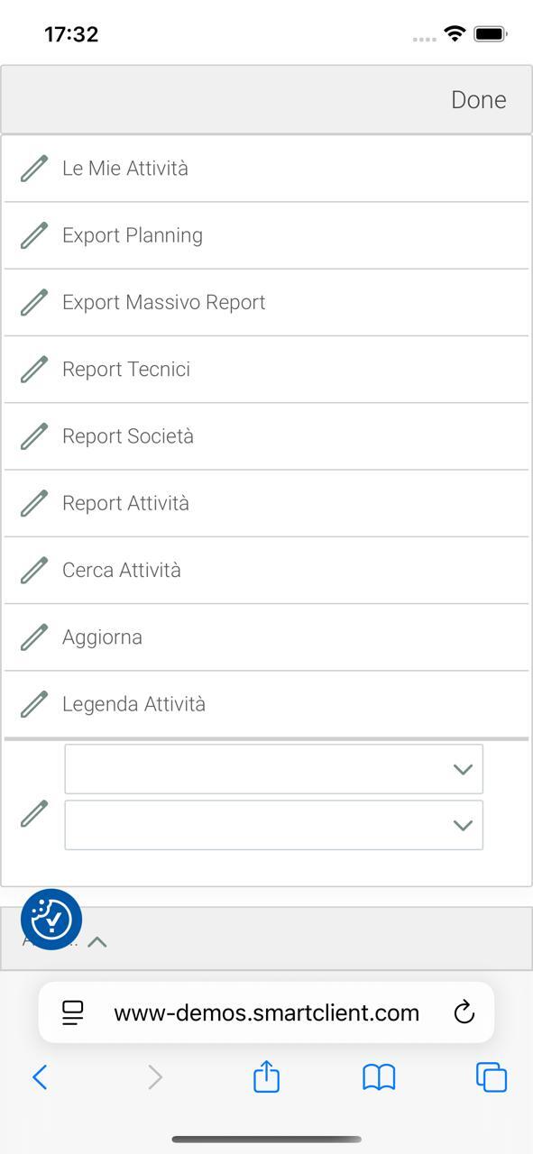Open Safari bookmarks book icon

tap(379, 1076)
